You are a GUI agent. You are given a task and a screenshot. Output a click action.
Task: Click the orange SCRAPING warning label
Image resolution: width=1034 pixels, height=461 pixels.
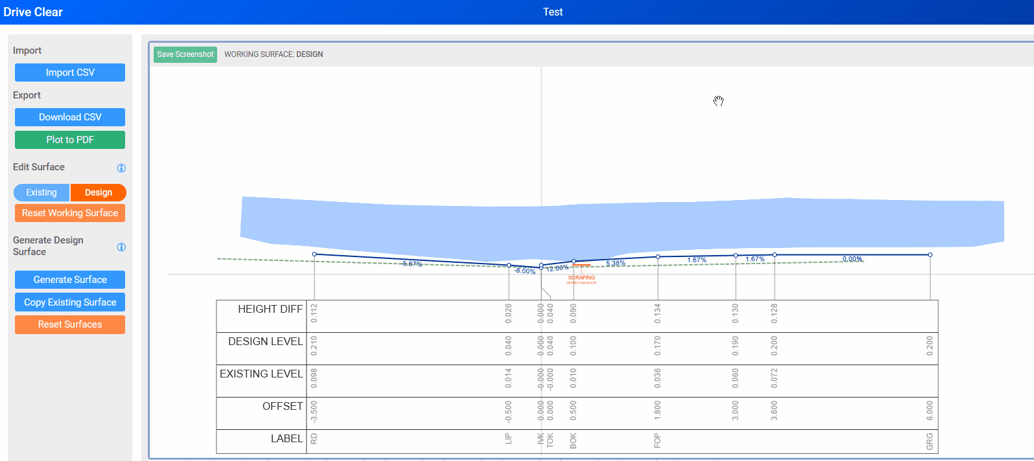[x=582, y=278]
